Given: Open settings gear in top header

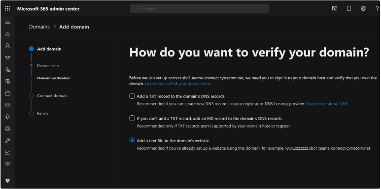Looking at the screenshot, I should pyautogui.click(x=363, y=8).
